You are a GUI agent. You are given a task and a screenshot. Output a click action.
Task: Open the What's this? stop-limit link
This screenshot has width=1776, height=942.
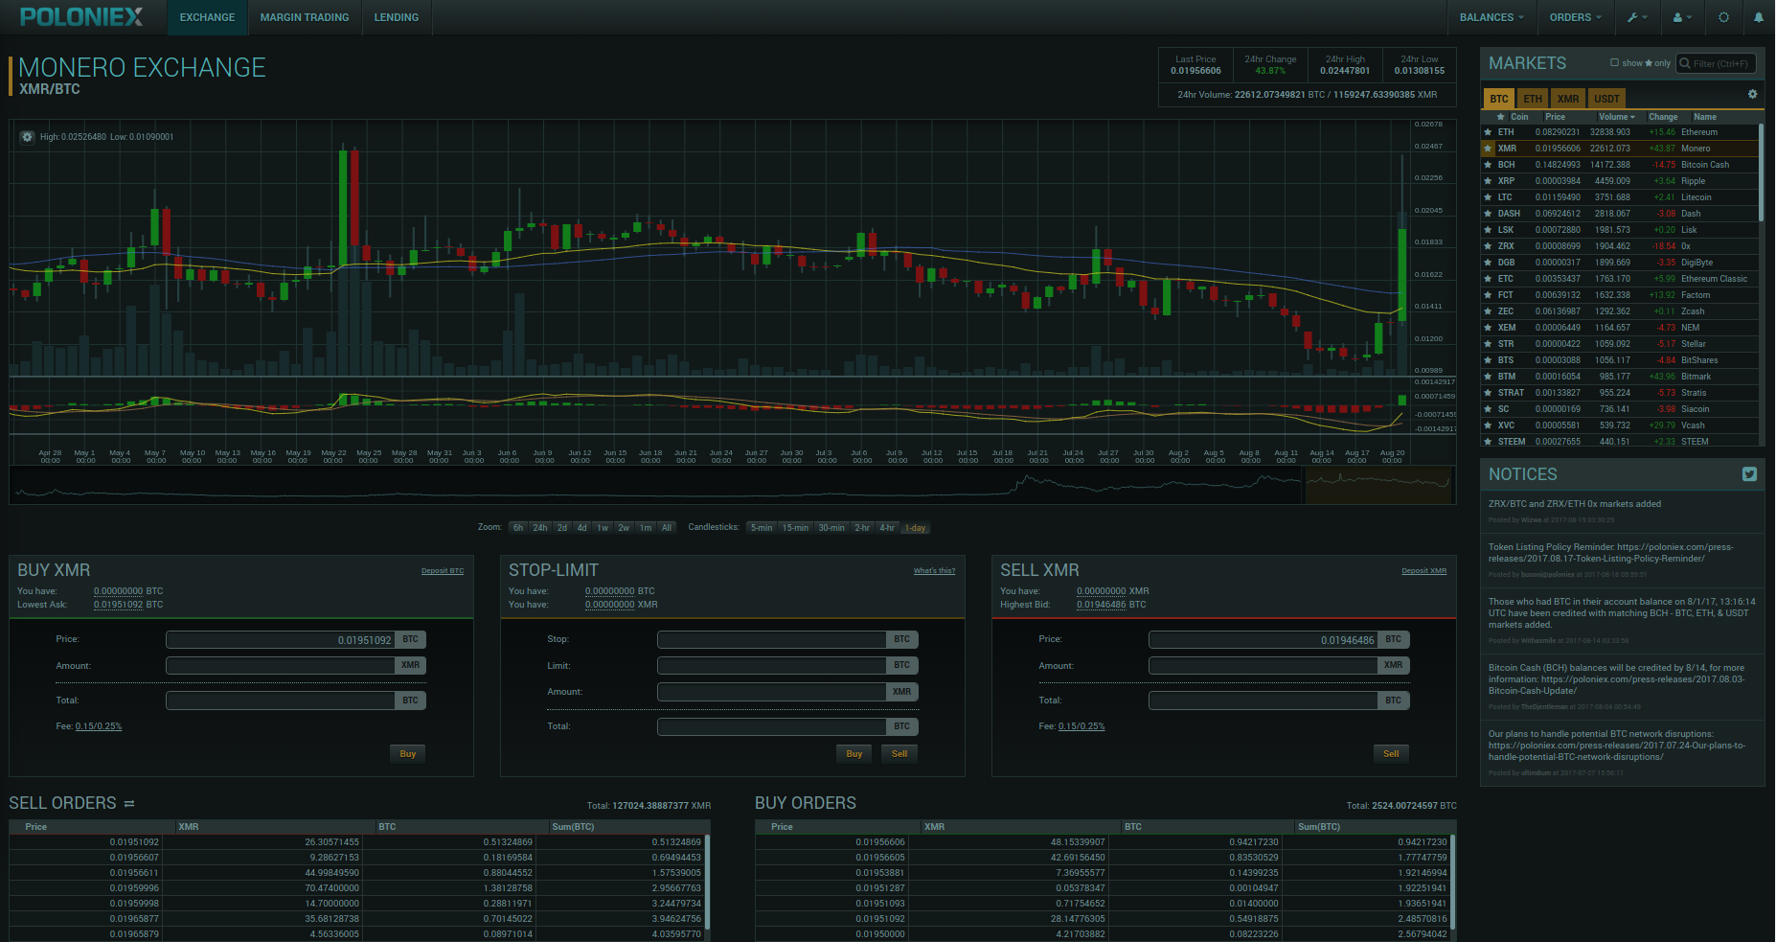coord(934,571)
